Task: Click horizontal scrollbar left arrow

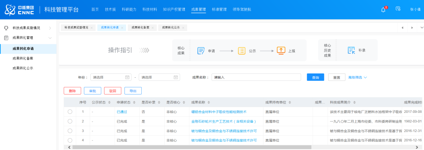Action: (69, 147)
